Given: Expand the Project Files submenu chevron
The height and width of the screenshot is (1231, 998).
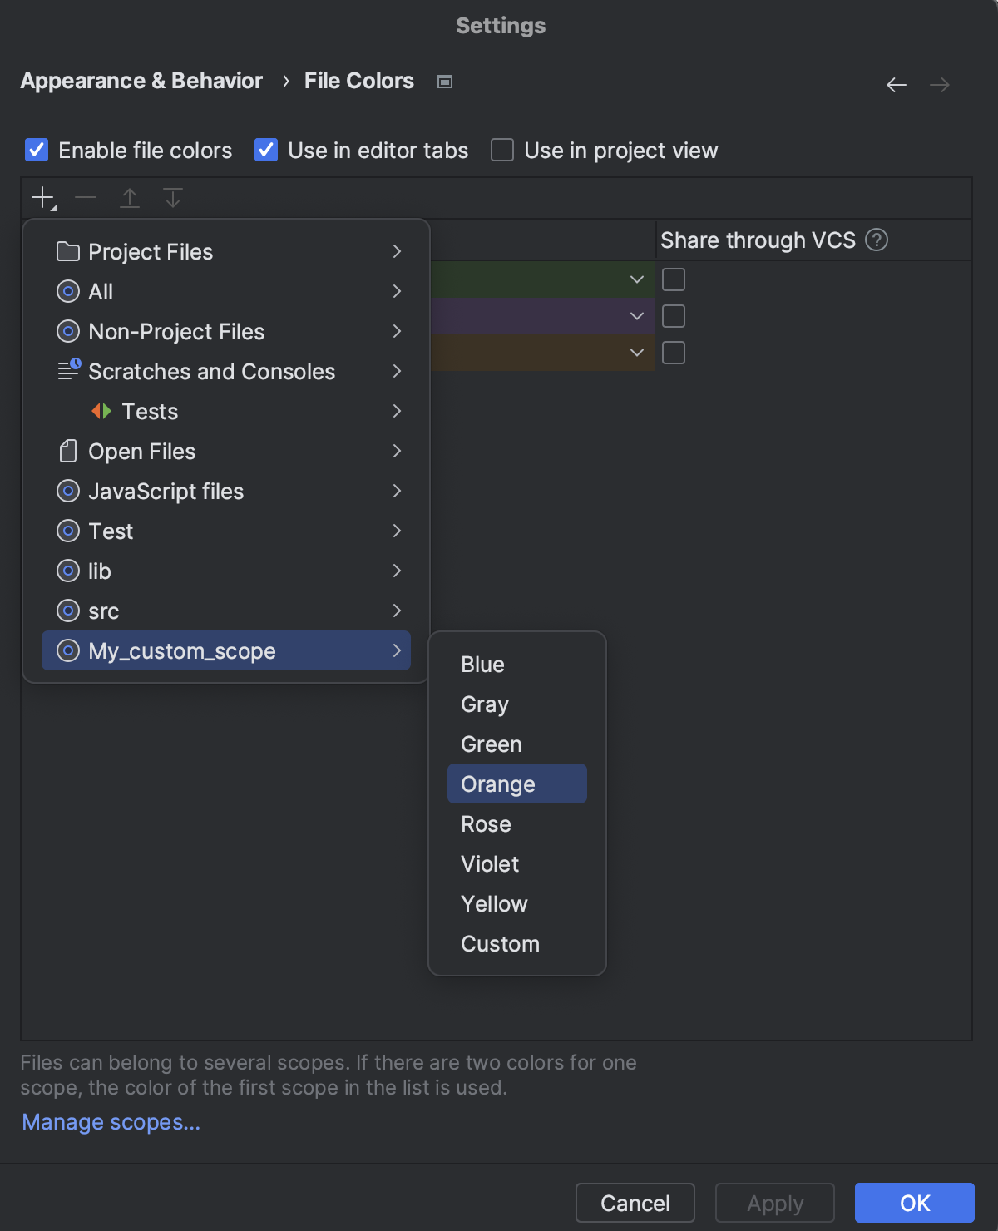Looking at the screenshot, I should pos(398,251).
